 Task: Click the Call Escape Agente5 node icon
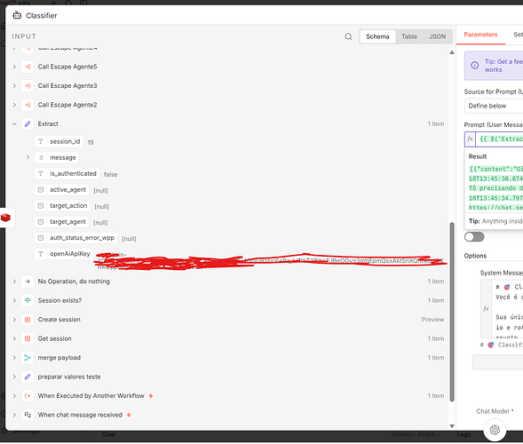tap(28, 67)
